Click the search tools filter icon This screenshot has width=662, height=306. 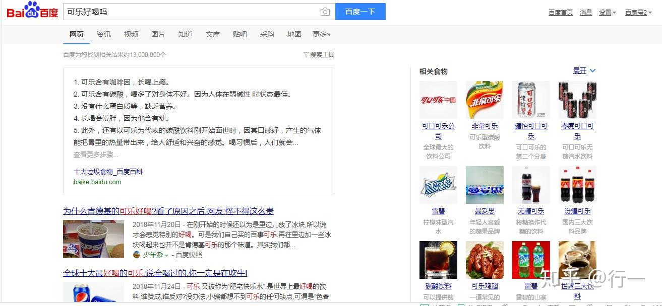click(306, 55)
